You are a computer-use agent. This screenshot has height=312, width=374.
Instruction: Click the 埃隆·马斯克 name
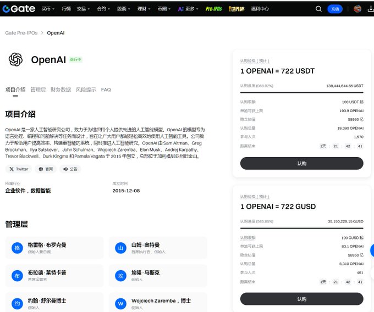pyautogui.click(x=146, y=272)
